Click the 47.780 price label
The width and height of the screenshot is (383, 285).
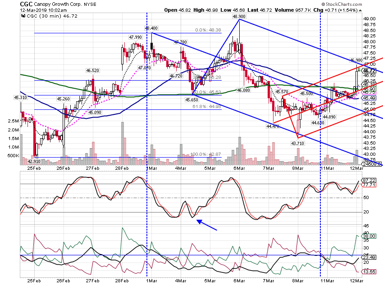pyautogui.click(x=180, y=42)
